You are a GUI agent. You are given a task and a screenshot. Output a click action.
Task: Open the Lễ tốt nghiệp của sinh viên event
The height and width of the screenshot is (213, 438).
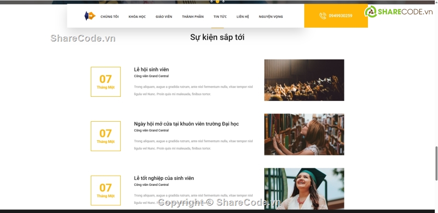tap(164, 178)
